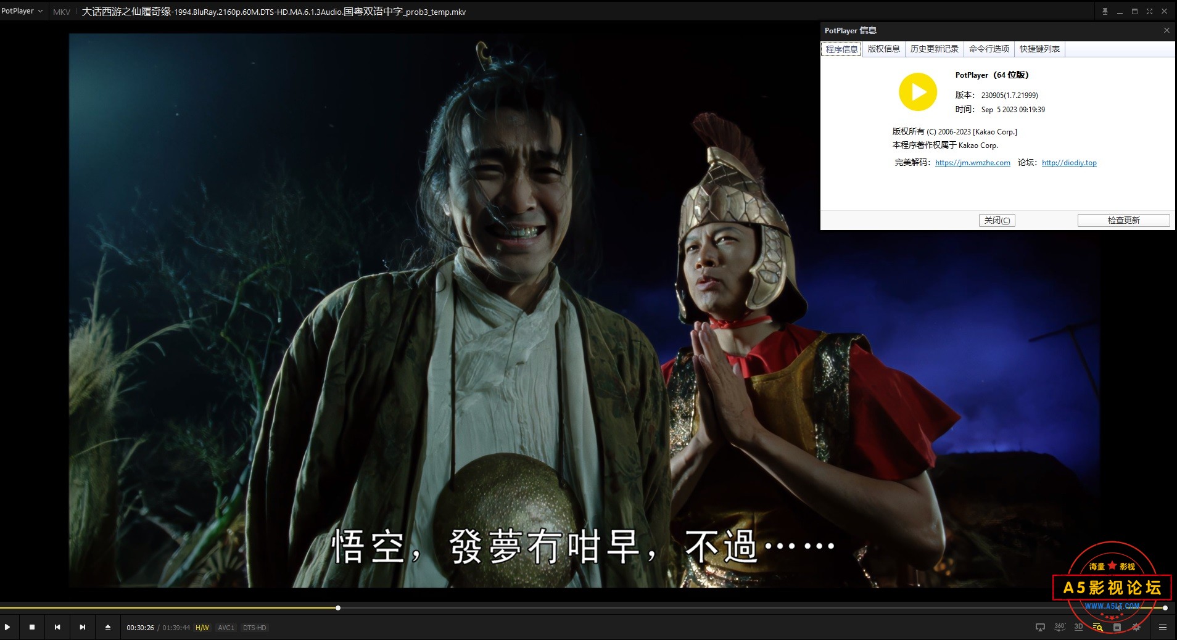Click the PotPlayer (64 位版) heading
The image size is (1177, 640).
coord(992,75)
